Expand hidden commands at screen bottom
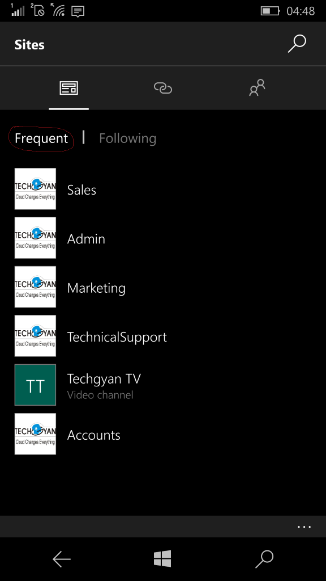 pos(304,527)
